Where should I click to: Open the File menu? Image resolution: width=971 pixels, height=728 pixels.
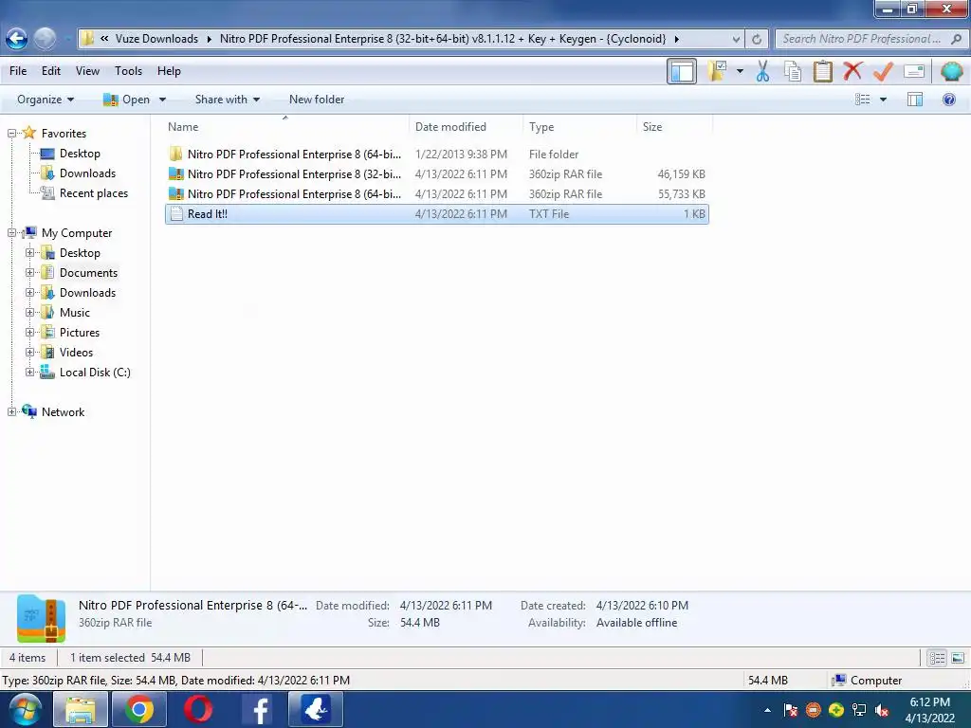pos(18,71)
